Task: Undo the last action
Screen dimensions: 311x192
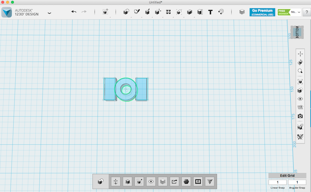Action: click(74, 12)
